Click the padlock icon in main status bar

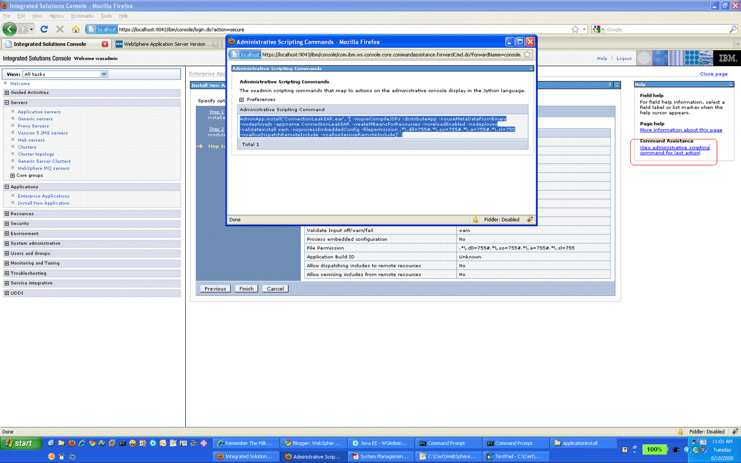point(680,432)
